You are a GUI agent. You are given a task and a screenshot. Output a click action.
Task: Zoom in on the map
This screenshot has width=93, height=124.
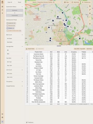[90, 17]
